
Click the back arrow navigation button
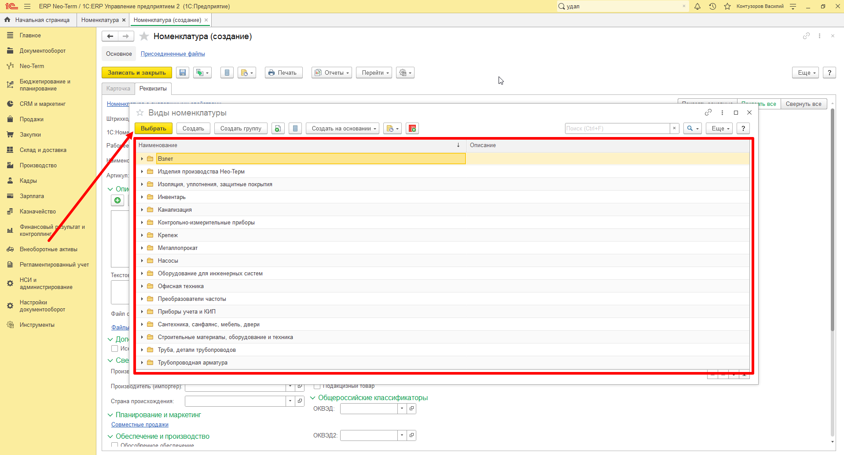click(110, 36)
